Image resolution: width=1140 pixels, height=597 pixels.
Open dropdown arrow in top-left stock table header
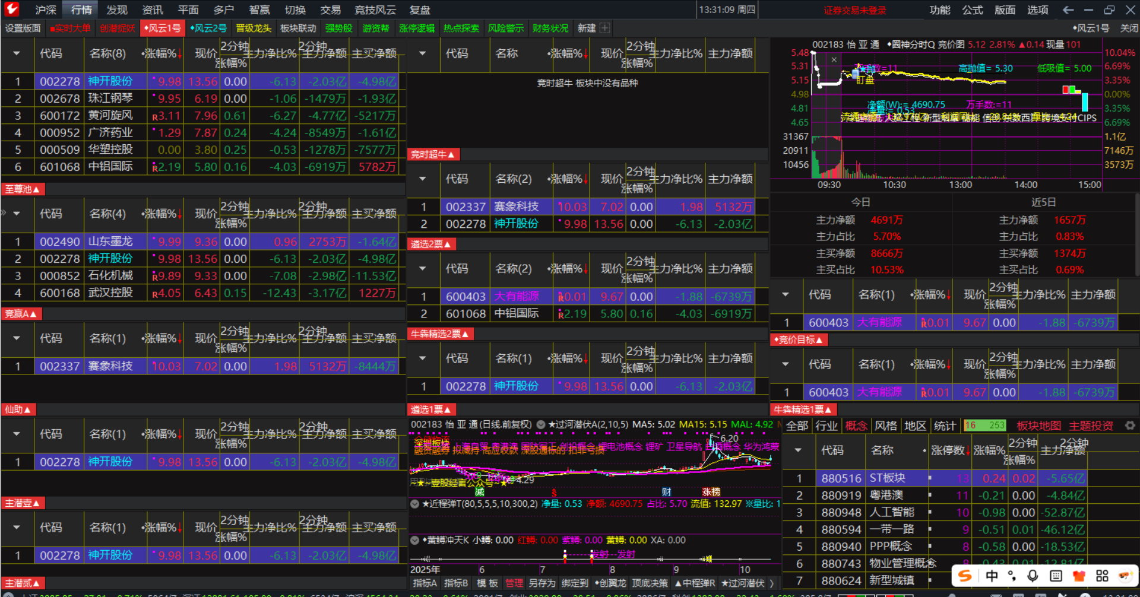17,53
